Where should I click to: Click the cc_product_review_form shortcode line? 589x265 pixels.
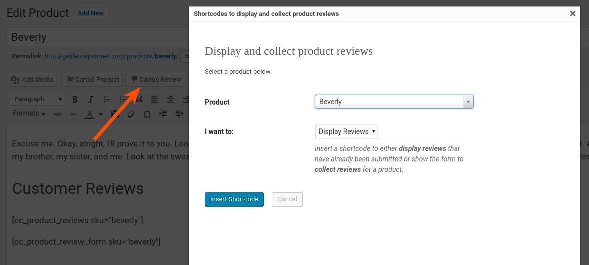click(x=86, y=242)
